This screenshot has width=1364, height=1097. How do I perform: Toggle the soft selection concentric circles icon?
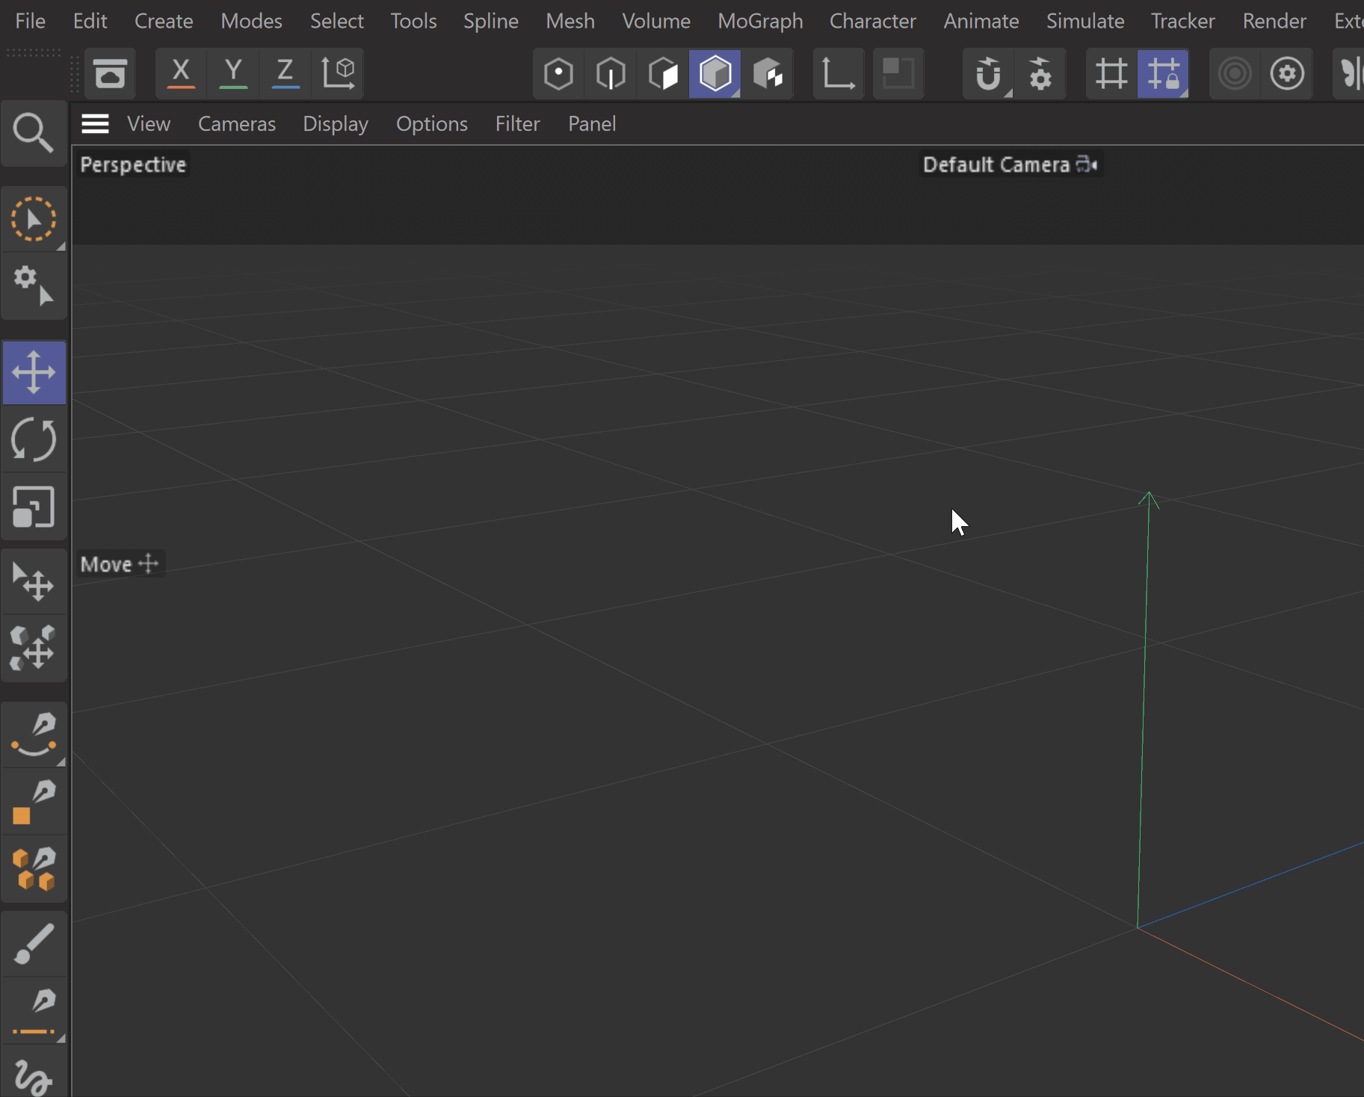pyautogui.click(x=1235, y=74)
